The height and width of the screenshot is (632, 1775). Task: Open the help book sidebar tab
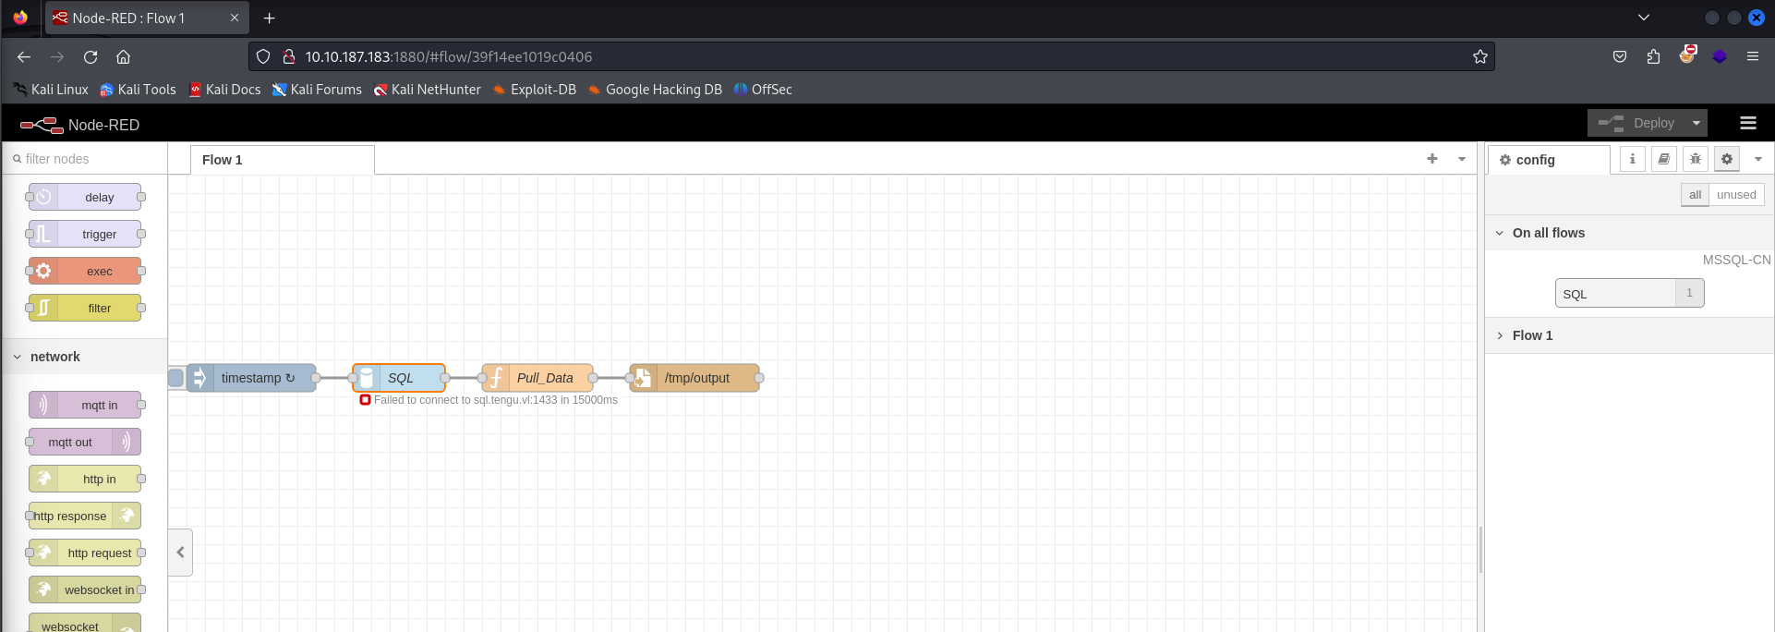click(1663, 159)
